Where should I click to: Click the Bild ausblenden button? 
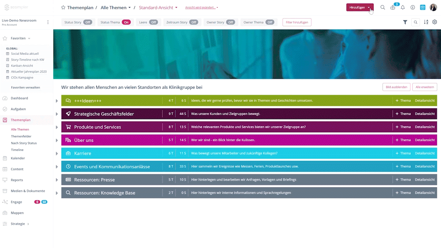tap(396, 87)
